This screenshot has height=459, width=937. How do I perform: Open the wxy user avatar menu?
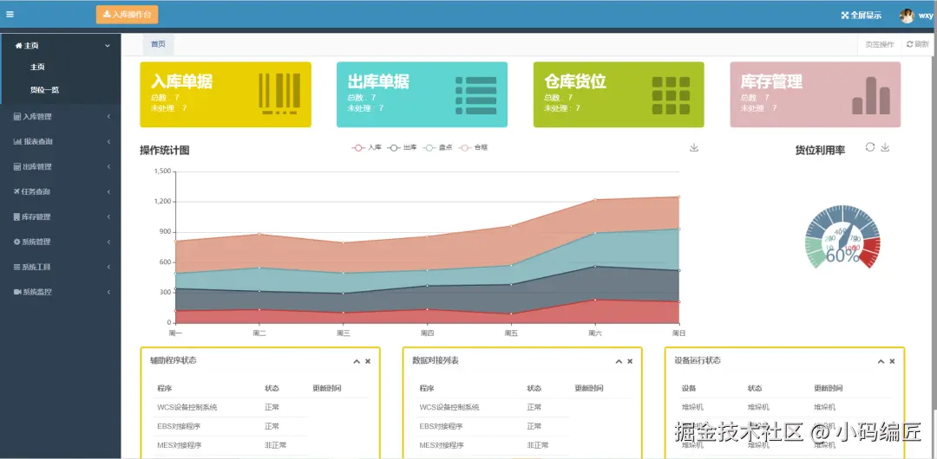907,16
